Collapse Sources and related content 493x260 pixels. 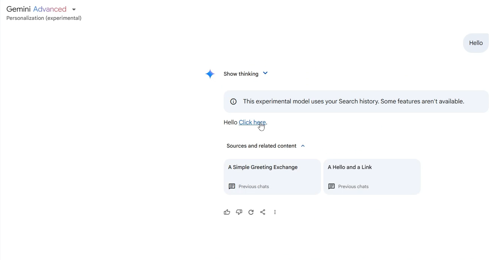[303, 146]
